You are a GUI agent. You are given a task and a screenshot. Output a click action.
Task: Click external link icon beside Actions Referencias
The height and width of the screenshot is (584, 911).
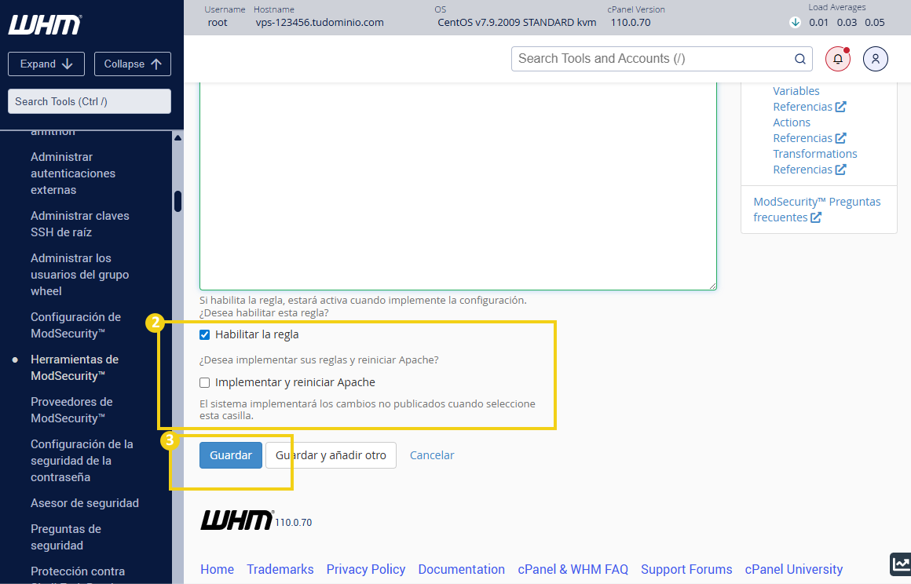[840, 138]
